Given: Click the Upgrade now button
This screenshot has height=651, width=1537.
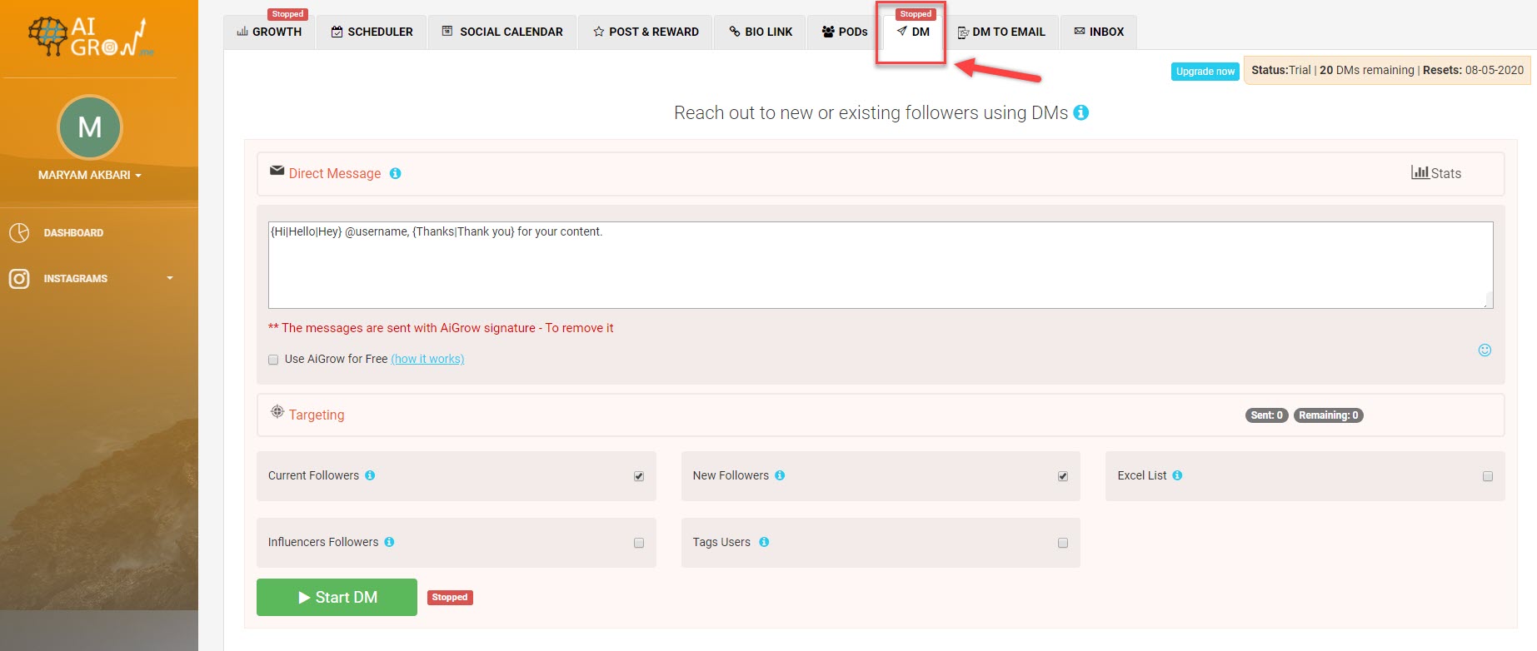Looking at the screenshot, I should 1205,72.
